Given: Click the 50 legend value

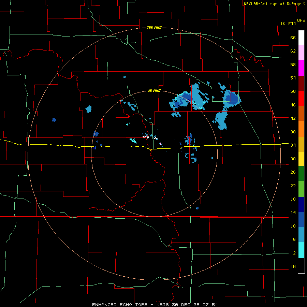Looking at the screenshot, I should [293, 91].
